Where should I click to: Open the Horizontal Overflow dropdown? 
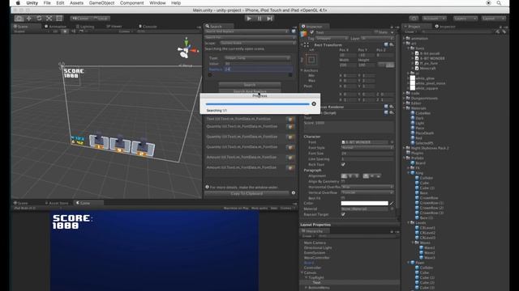tap(367, 187)
